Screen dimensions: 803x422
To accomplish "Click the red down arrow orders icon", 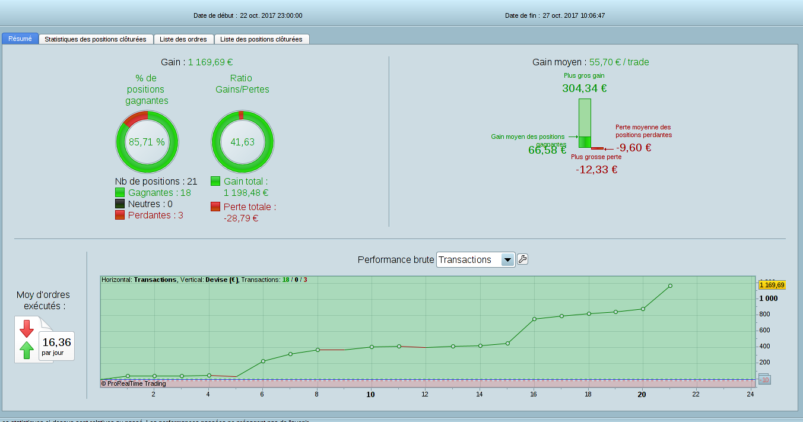I will coord(27,328).
